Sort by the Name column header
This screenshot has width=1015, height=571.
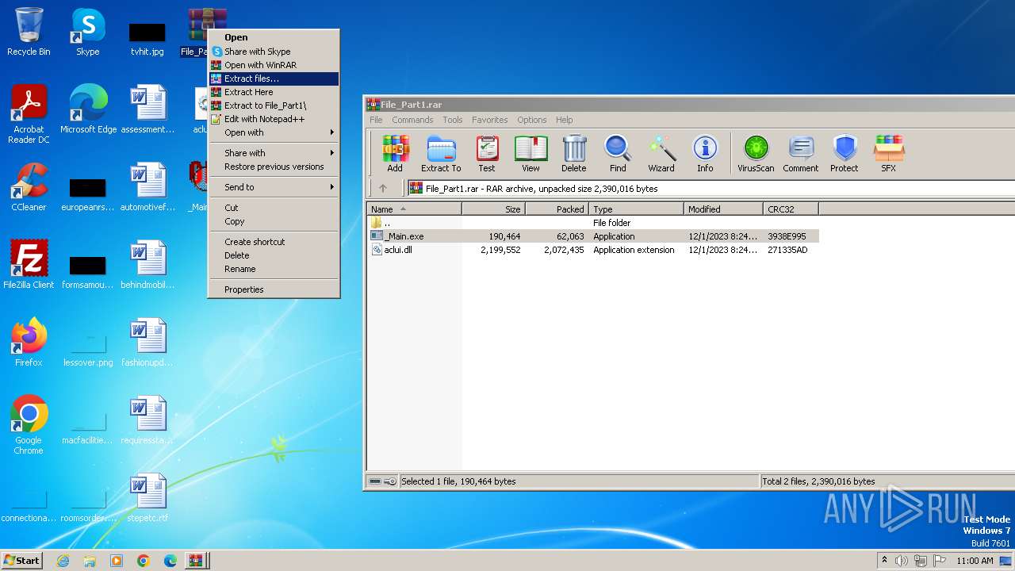point(415,209)
